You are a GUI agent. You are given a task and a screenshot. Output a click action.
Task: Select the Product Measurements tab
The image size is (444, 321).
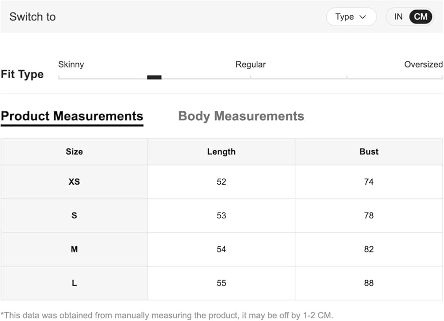pyautogui.click(x=72, y=116)
